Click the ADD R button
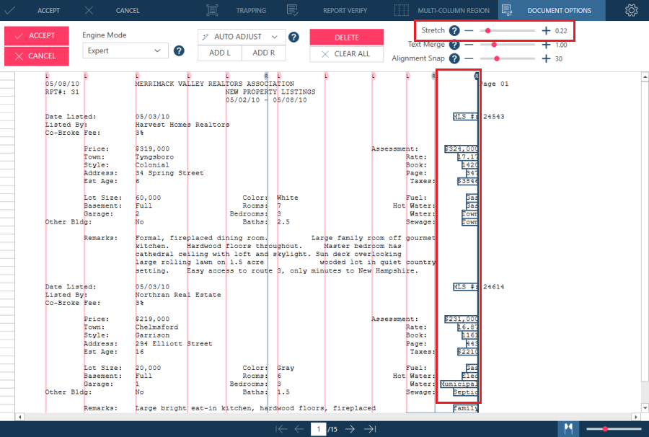This screenshot has height=437, width=649. point(264,53)
